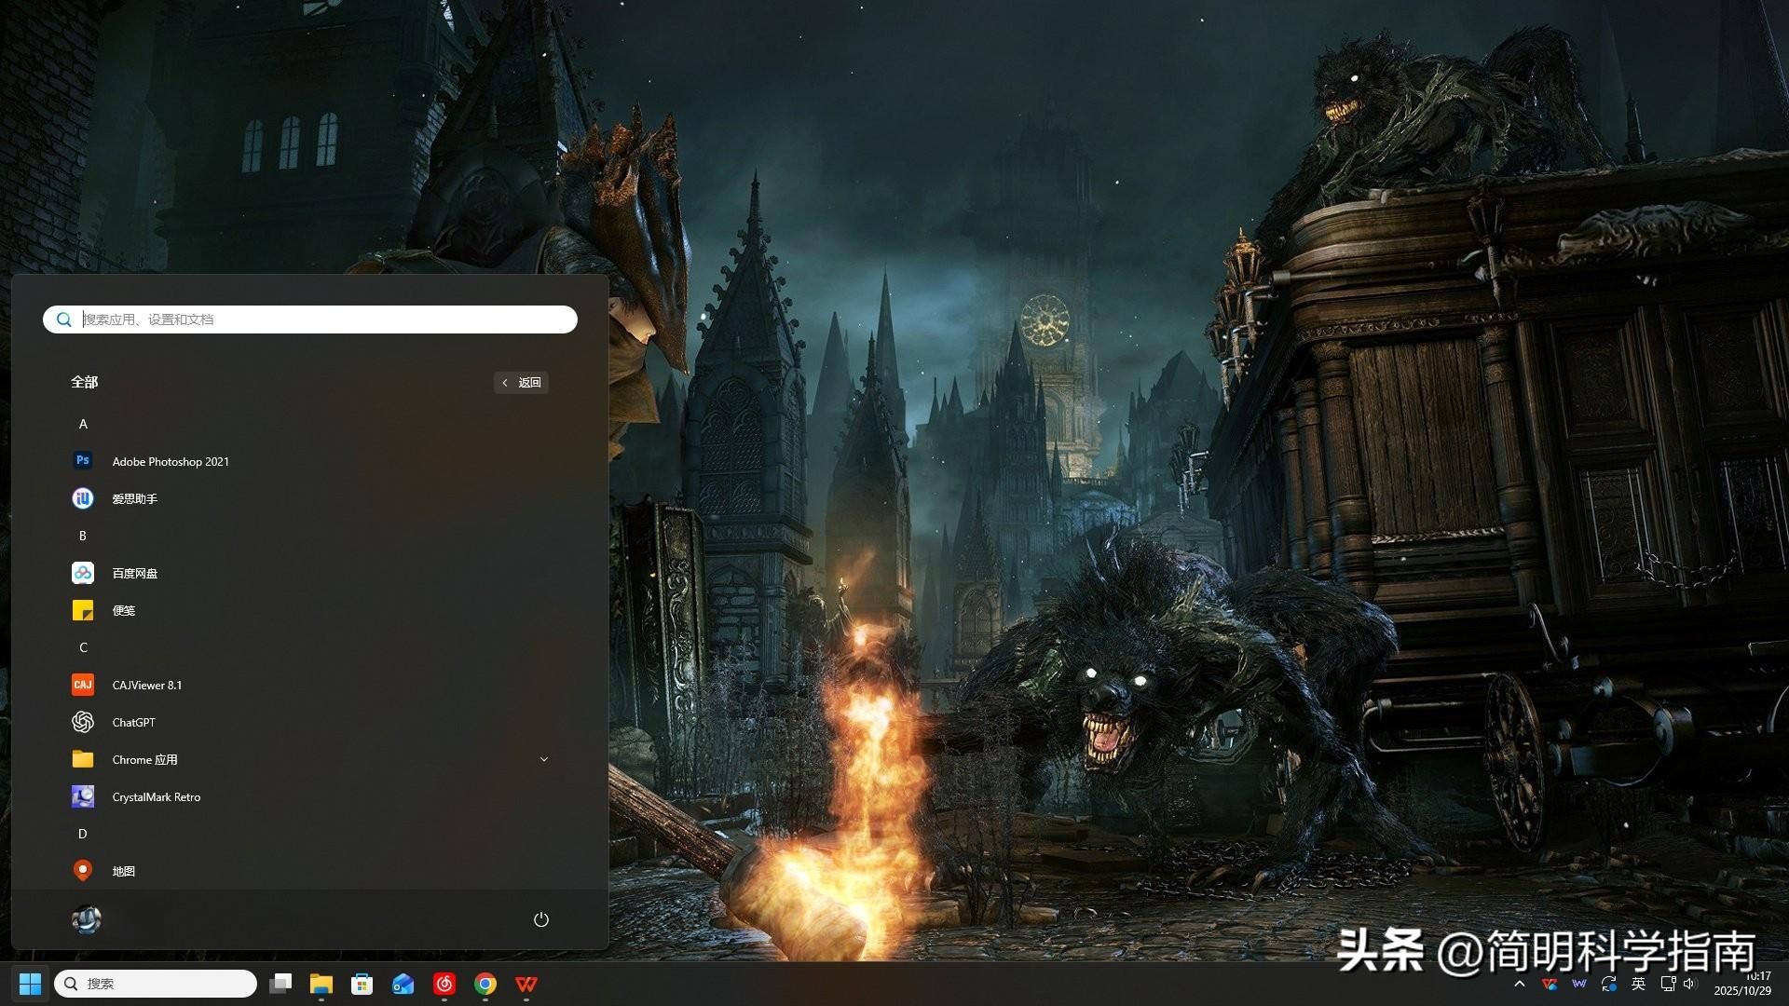Click the Windows Start button

click(x=30, y=983)
